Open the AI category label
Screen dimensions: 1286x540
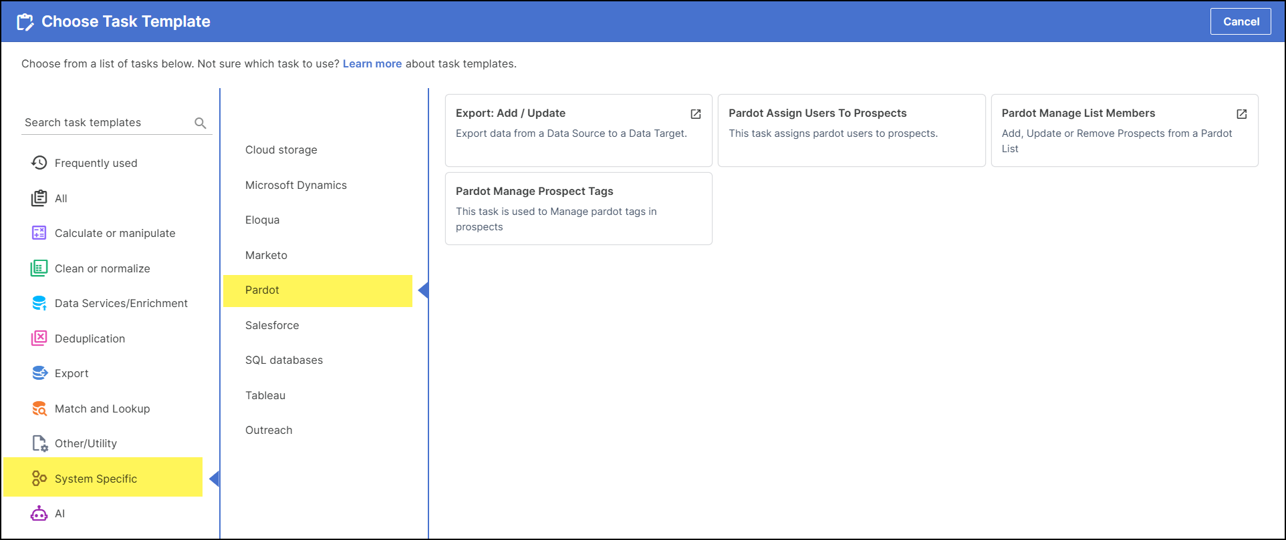60,513
